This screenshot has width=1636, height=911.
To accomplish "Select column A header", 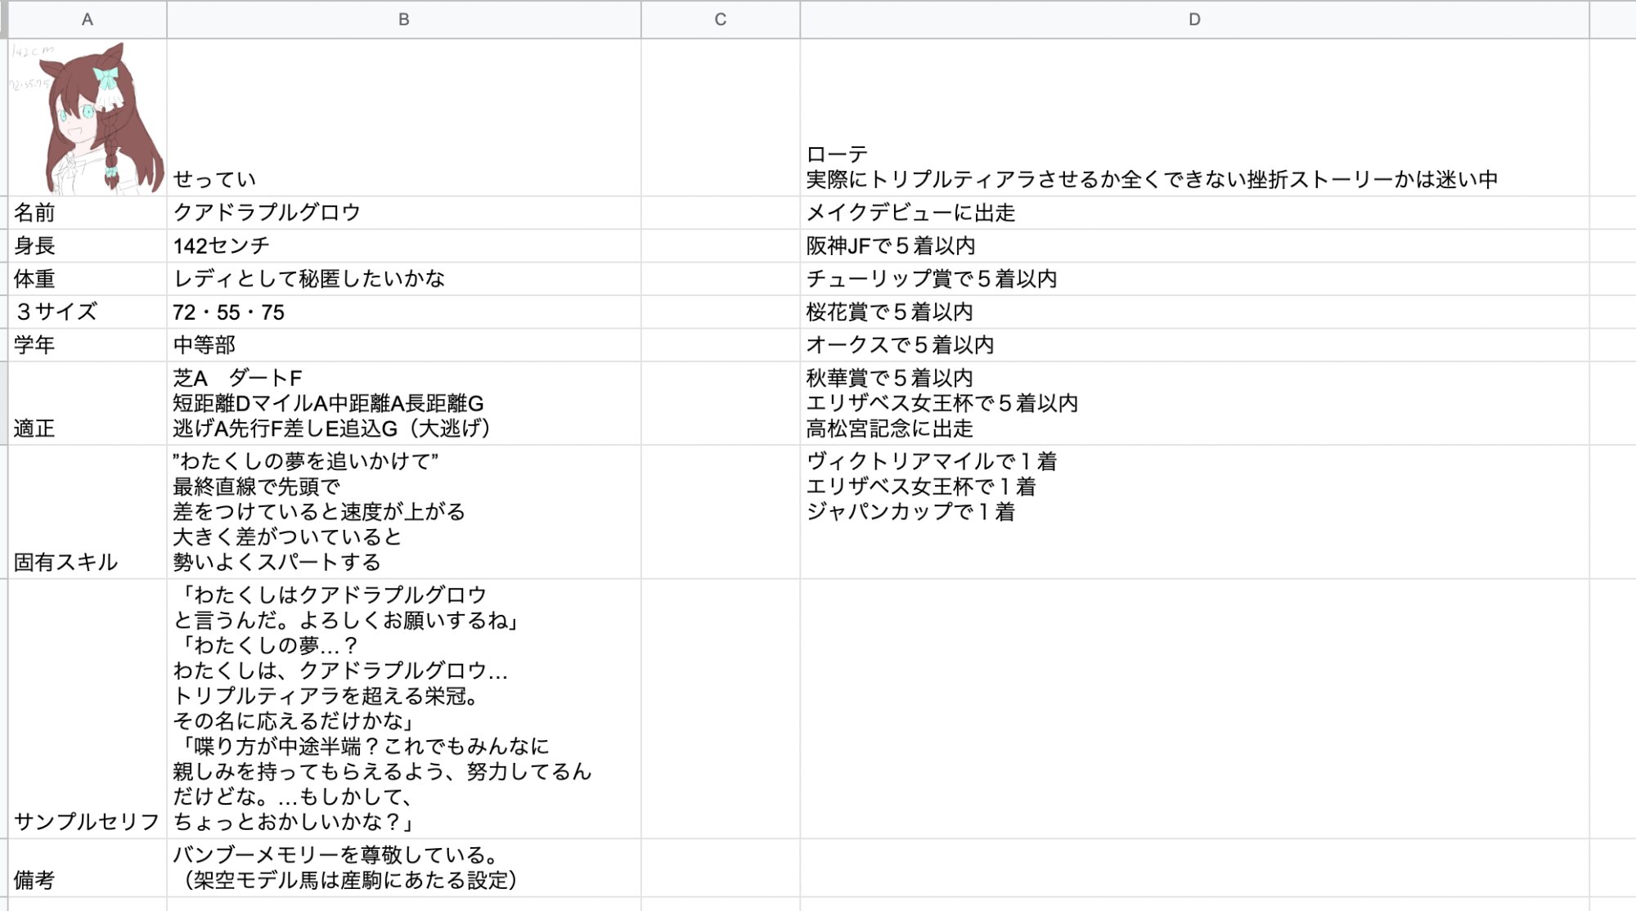I will click(87, 20).
